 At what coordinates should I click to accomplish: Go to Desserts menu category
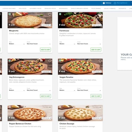pyautogui.click(x=122, y=8)
